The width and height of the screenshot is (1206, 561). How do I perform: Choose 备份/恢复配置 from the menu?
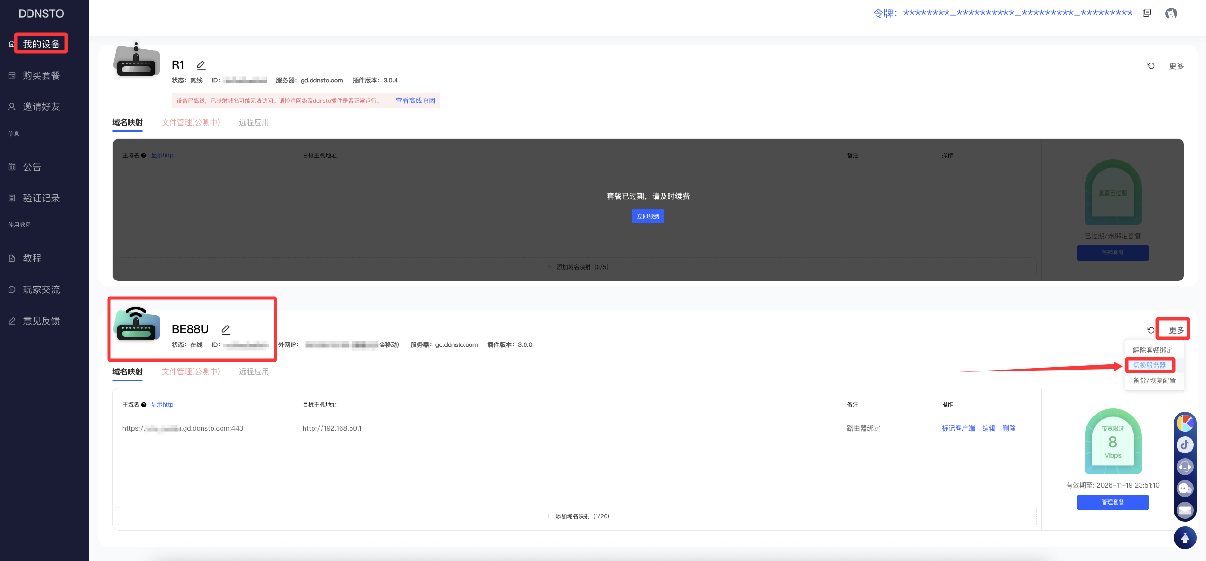[1154, 380]
